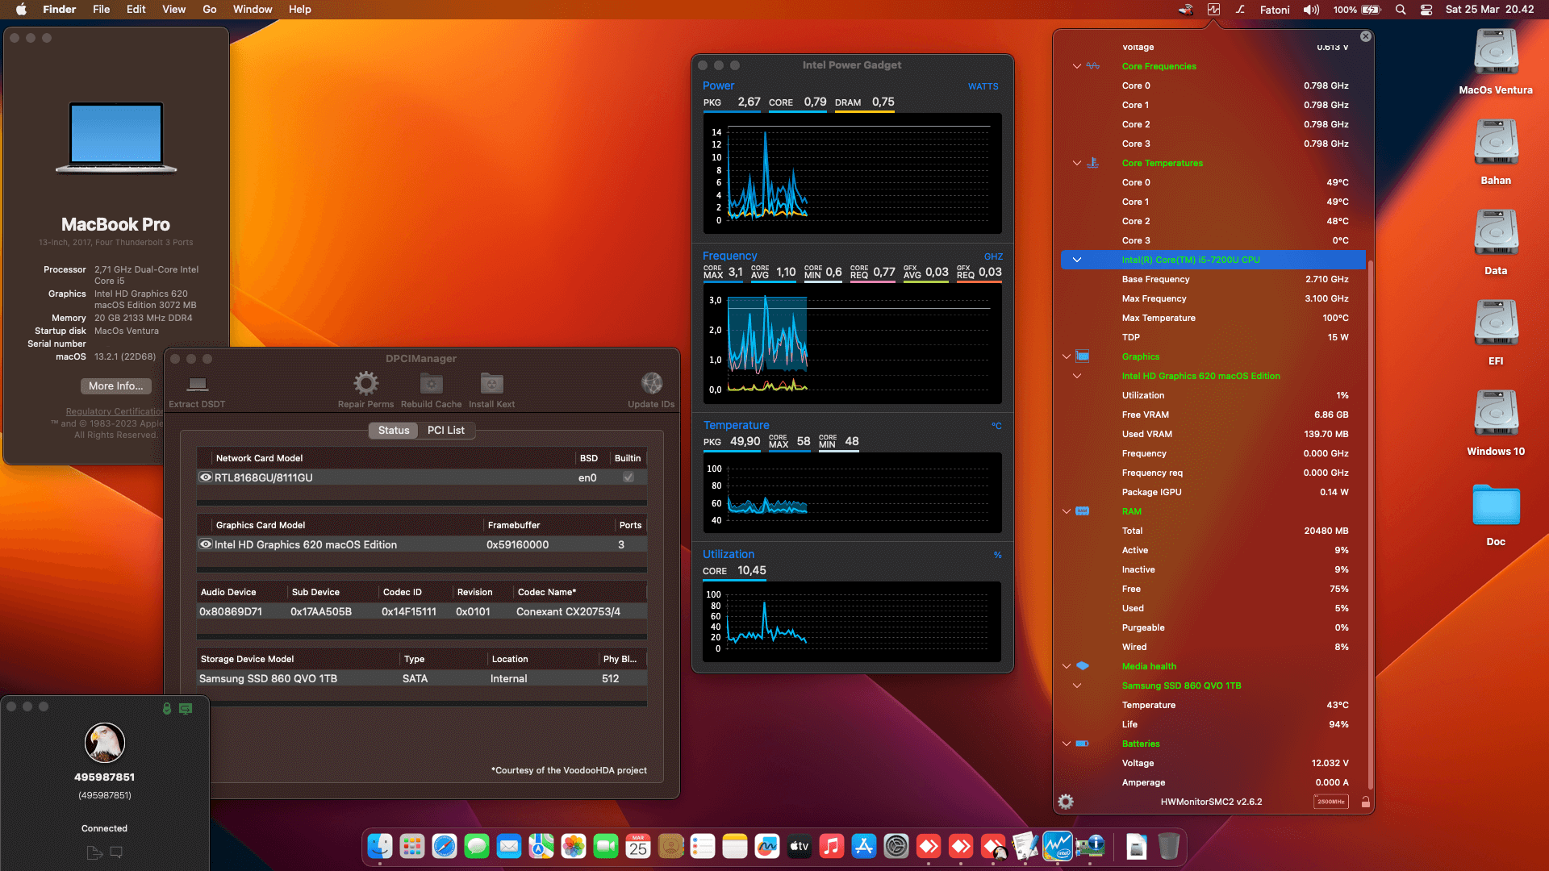The image size is (1549, 871).
Task: Open Launchpad from the Dock
Action: 412,846
